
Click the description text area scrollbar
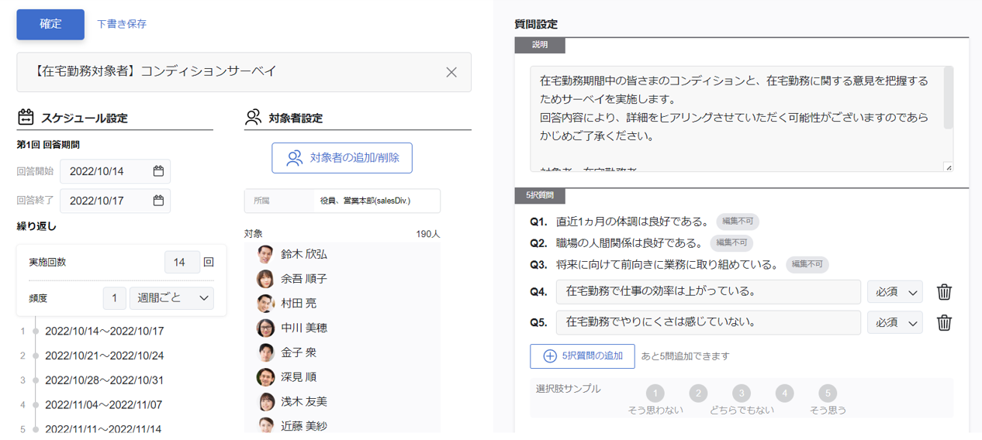(948, 98)
